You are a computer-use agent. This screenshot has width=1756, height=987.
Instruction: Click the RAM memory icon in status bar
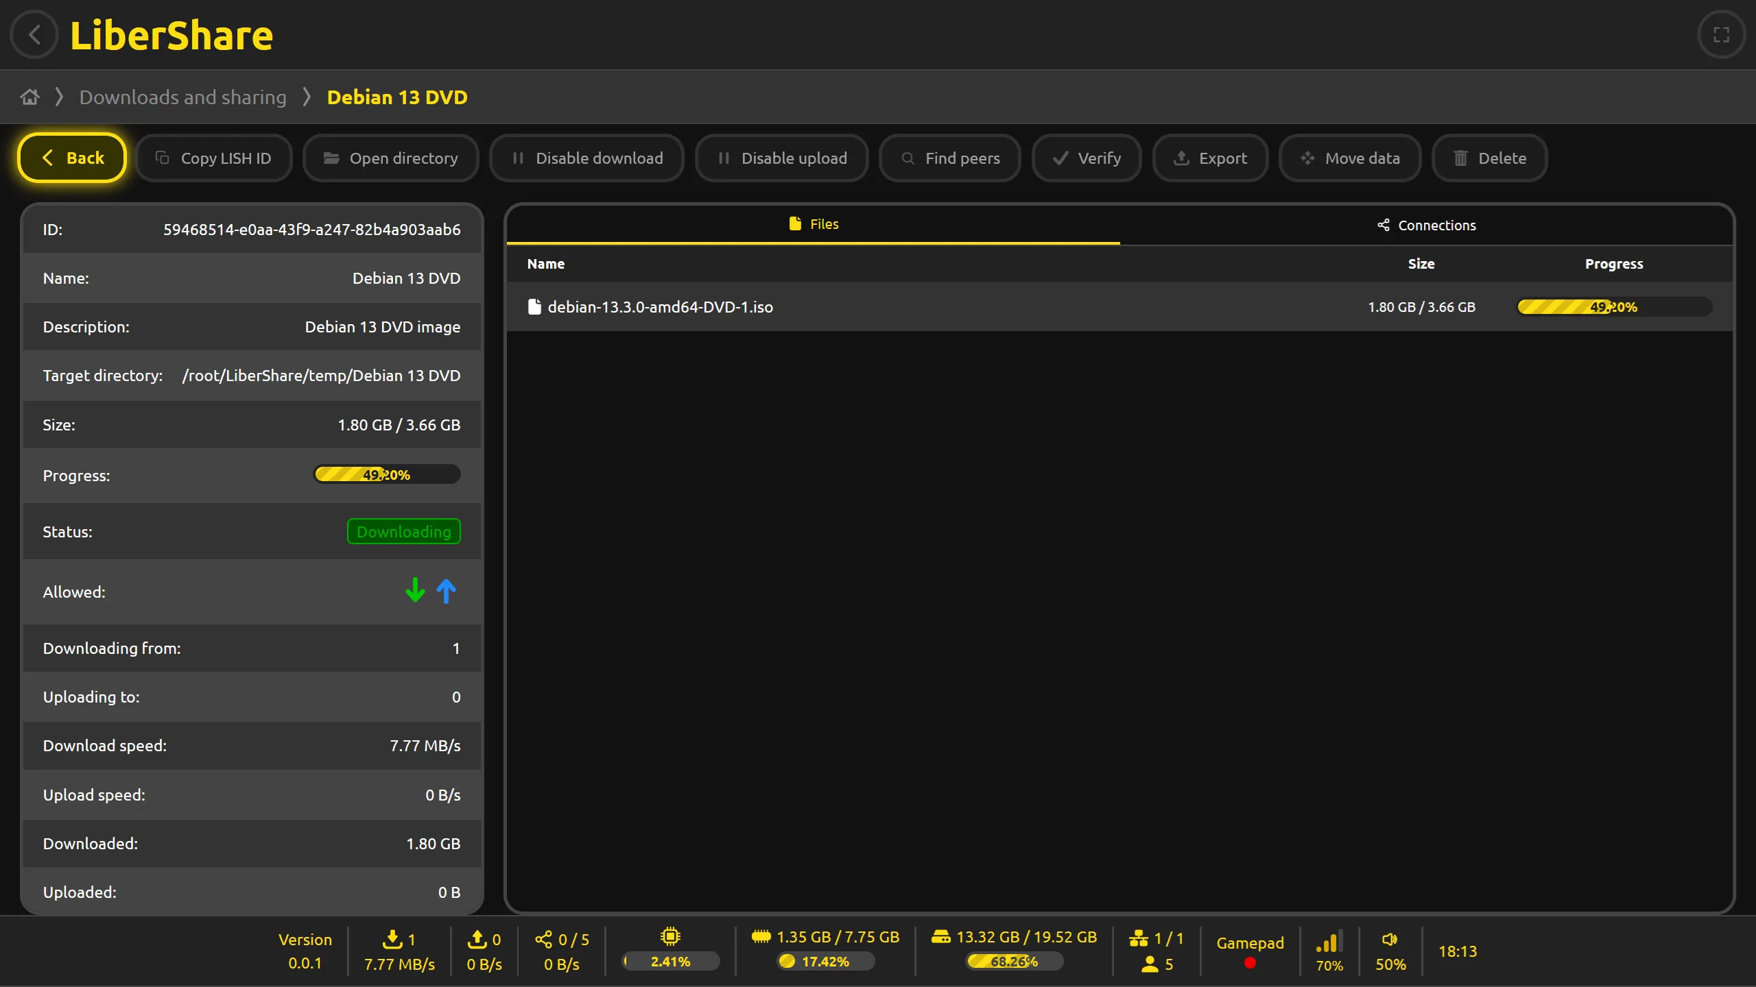click(x=761, y=936)
